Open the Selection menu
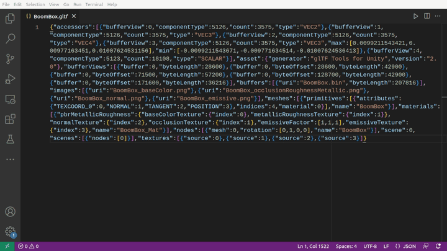This screenshot has width=447, height=251. 35,4
